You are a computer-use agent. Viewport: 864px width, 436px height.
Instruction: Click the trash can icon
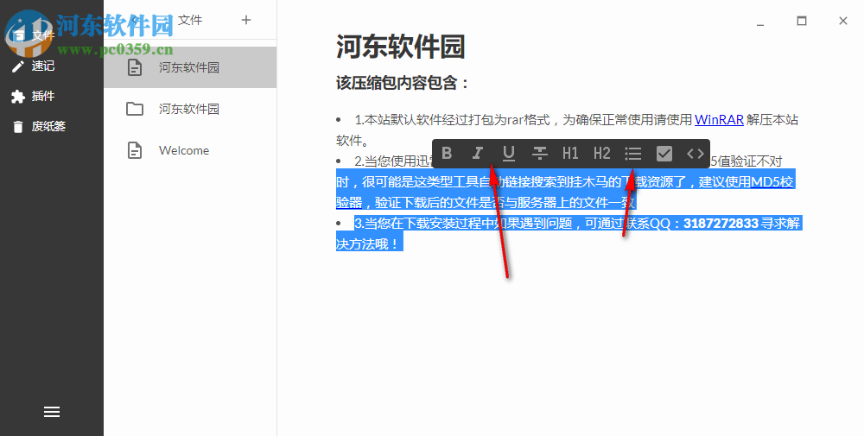(18, 127)
